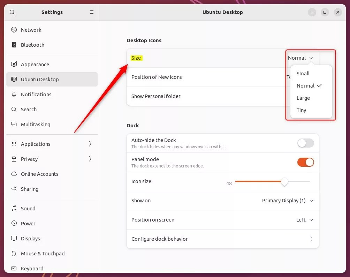Select Small icon size from open dropdown
The image size is (350, 277).
point(303,73)
